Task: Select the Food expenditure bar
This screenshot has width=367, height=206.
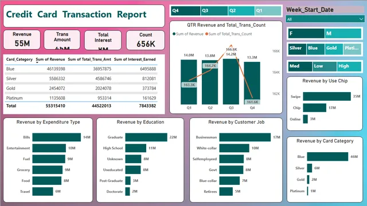Action: pos(47,181)
